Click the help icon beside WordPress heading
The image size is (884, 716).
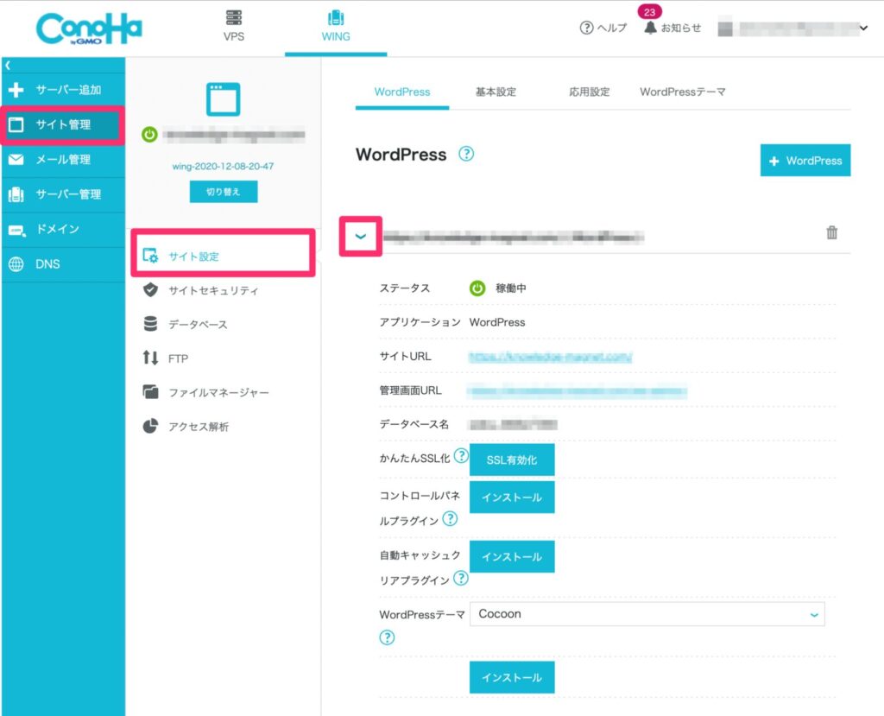pos(466,154)
